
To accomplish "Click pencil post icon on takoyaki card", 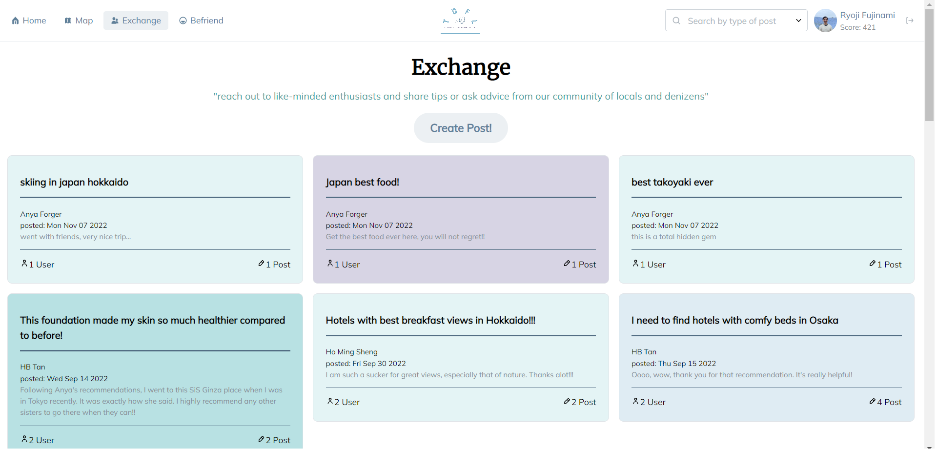I will coord(872,264).
